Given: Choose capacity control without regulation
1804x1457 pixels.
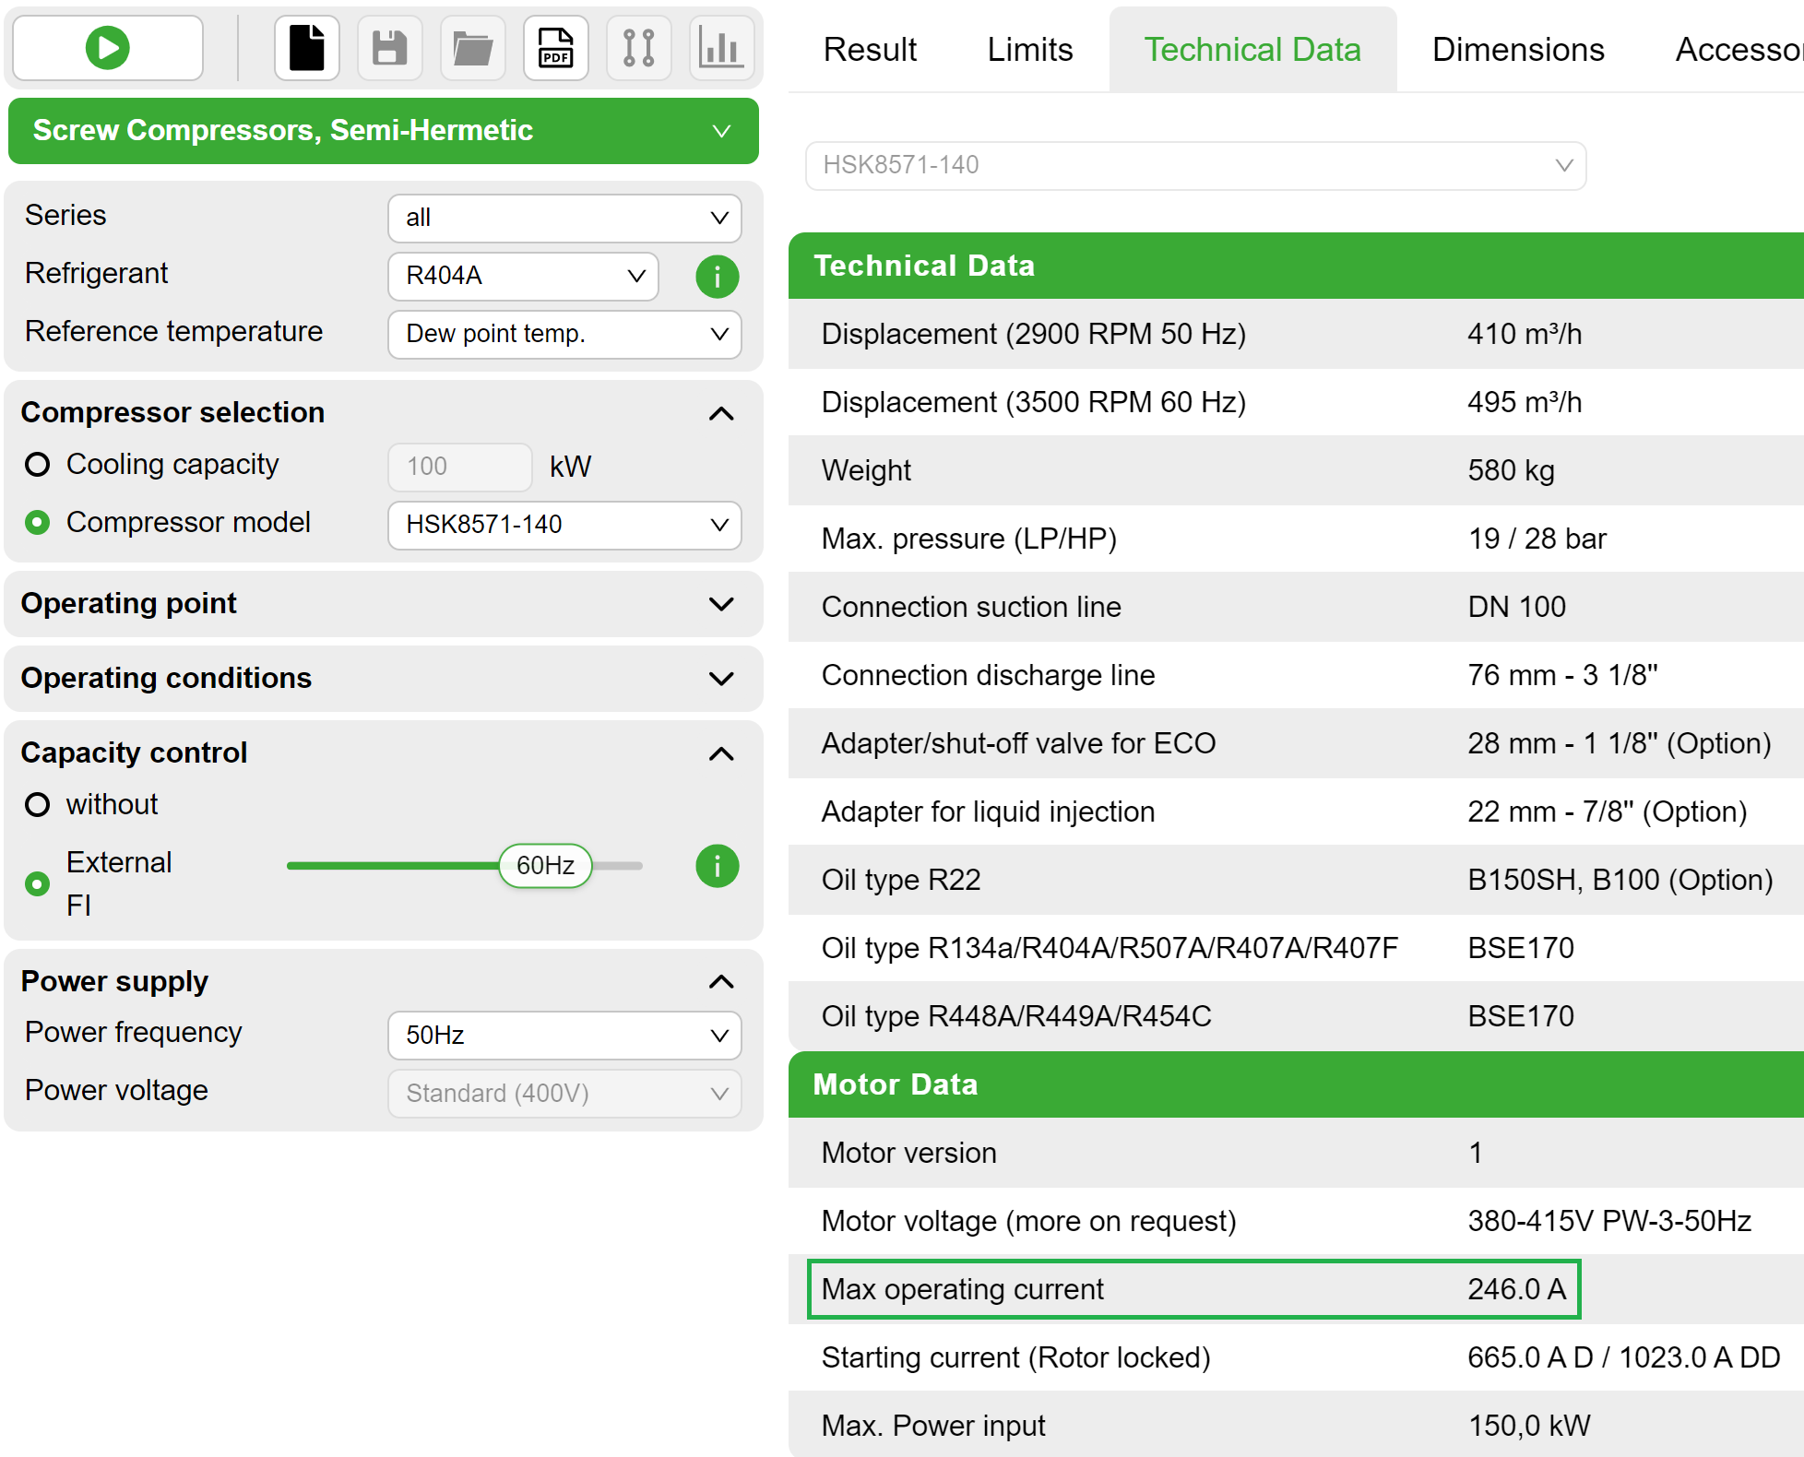Looking at the screenshot, I should click(x=38, y=804).
